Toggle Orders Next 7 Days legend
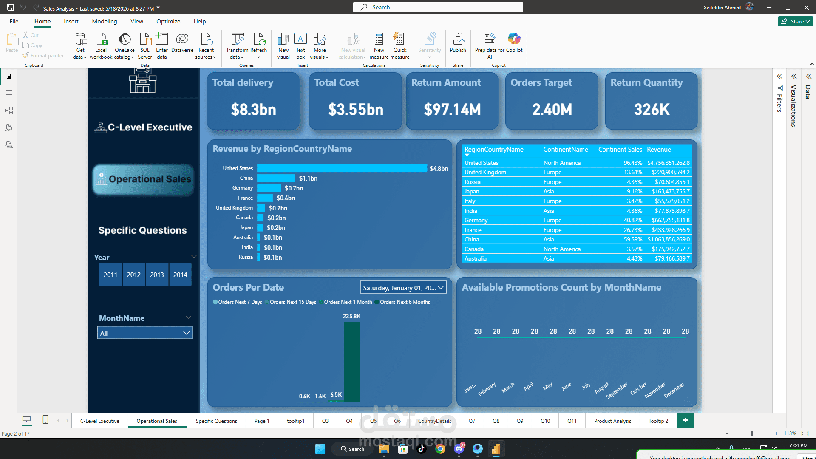Viewport: 816px width, 459px height. 237,302
